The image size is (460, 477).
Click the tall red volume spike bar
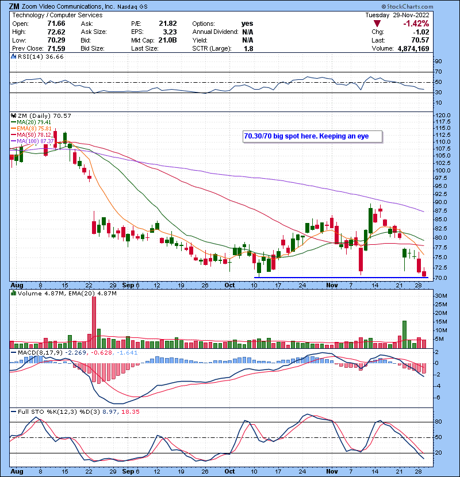(94, 322)
